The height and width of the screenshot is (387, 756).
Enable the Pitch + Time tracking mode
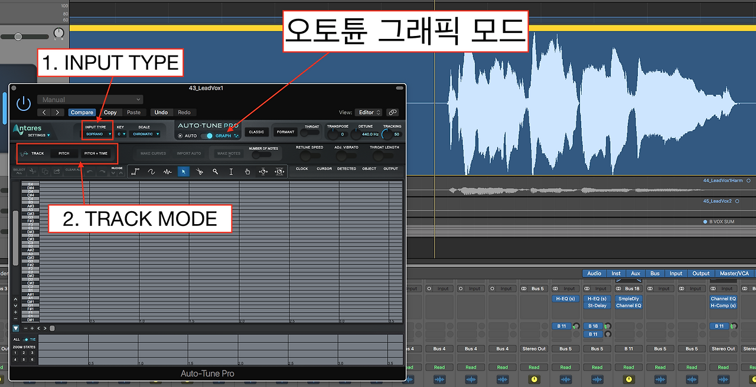coord(96,153)
